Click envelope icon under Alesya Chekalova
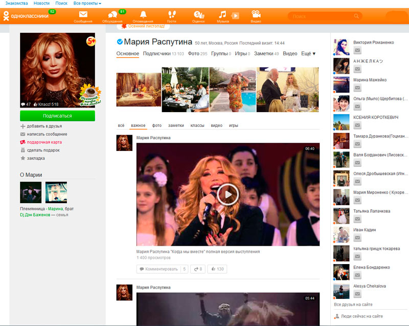Screen dimensions: 409x326 357,294
